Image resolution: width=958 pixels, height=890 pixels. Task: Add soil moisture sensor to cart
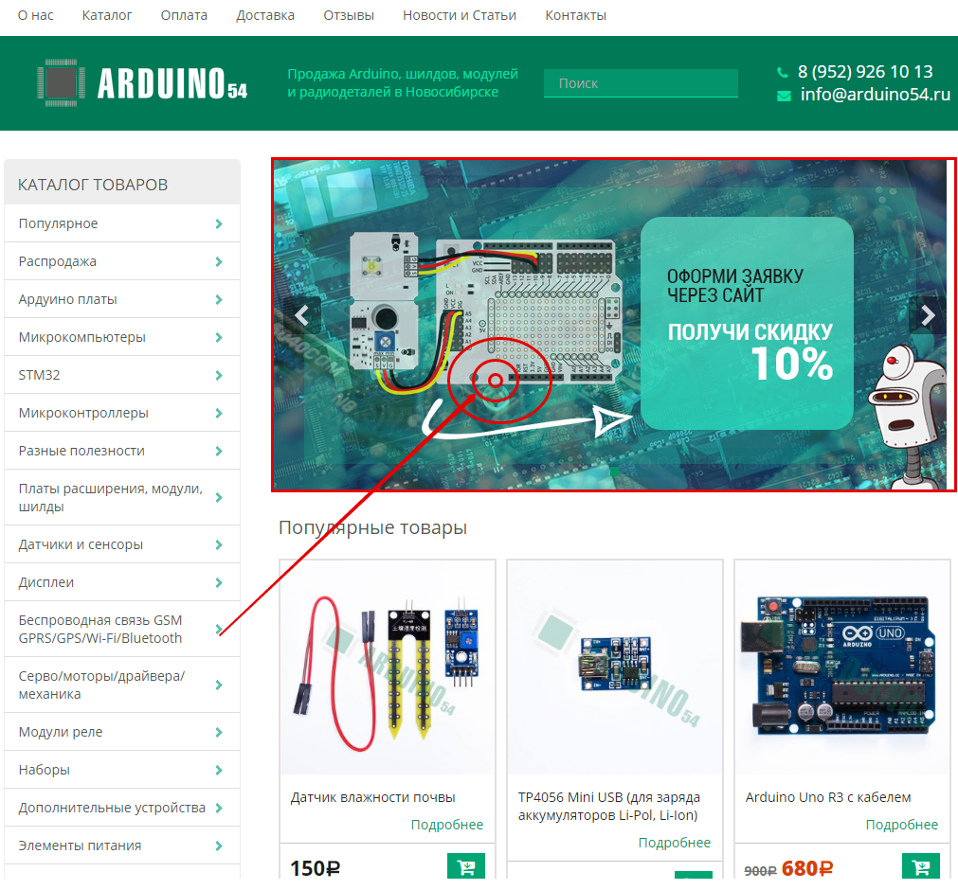tap(465, 866)
